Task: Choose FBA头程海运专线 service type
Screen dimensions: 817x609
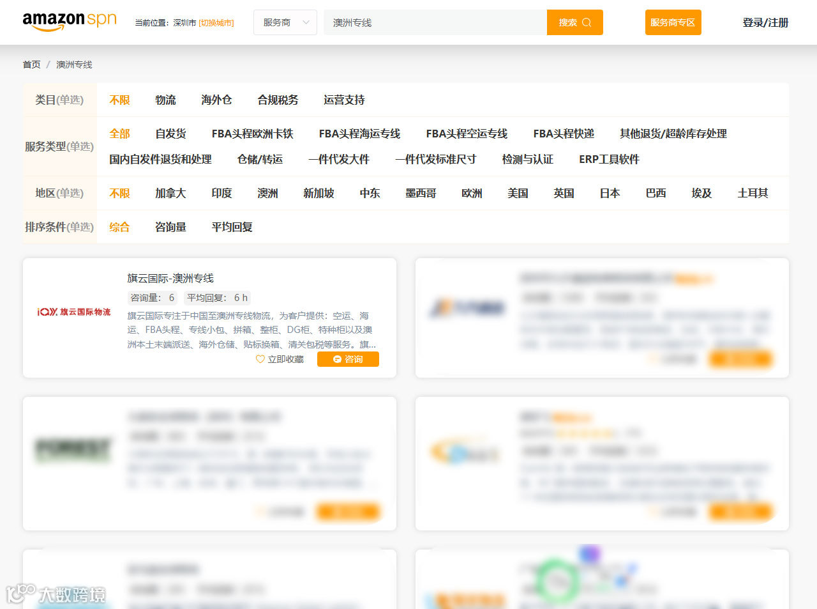Action: 359,134
